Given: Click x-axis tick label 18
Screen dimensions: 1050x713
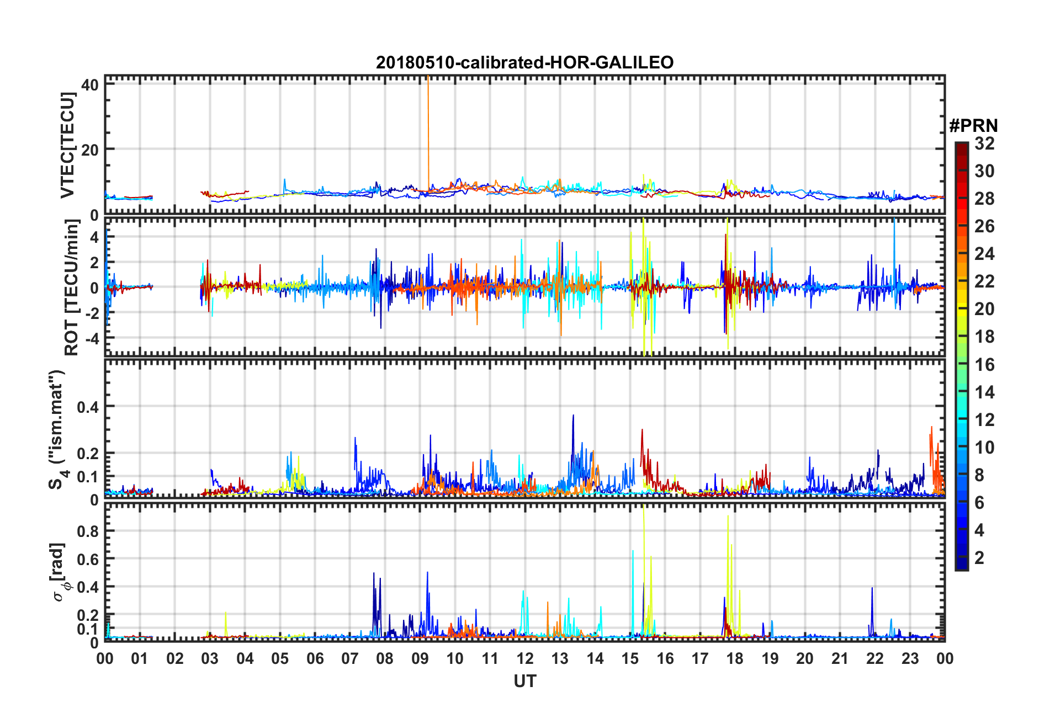Looking at the screenshot, I should pos(735,658).
